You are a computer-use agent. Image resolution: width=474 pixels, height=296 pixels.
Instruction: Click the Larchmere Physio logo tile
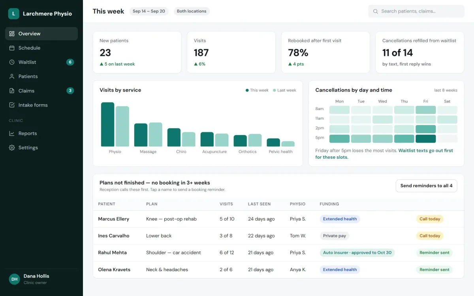[x=13, y=13]
